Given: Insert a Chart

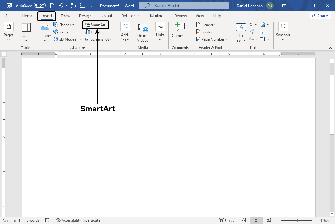Looking at the screenshot, I should tap(92, 32).
